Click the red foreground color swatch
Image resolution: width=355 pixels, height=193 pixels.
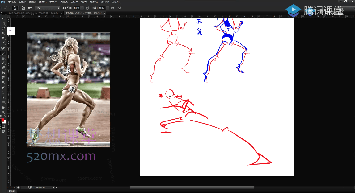[x=2, y=120]
